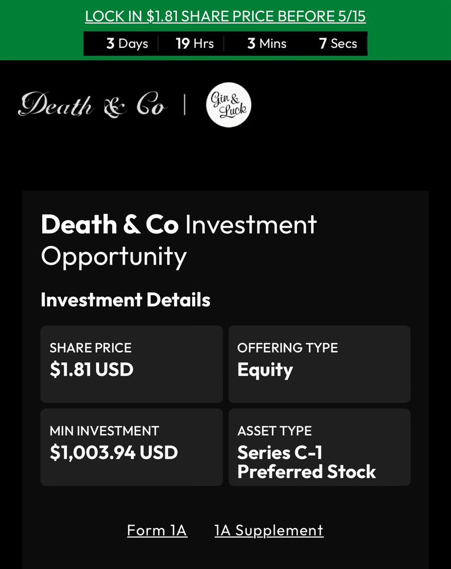Click the Mins countdown segment
This screenshot has width=451, height=569.
click(x=267, y=44)
